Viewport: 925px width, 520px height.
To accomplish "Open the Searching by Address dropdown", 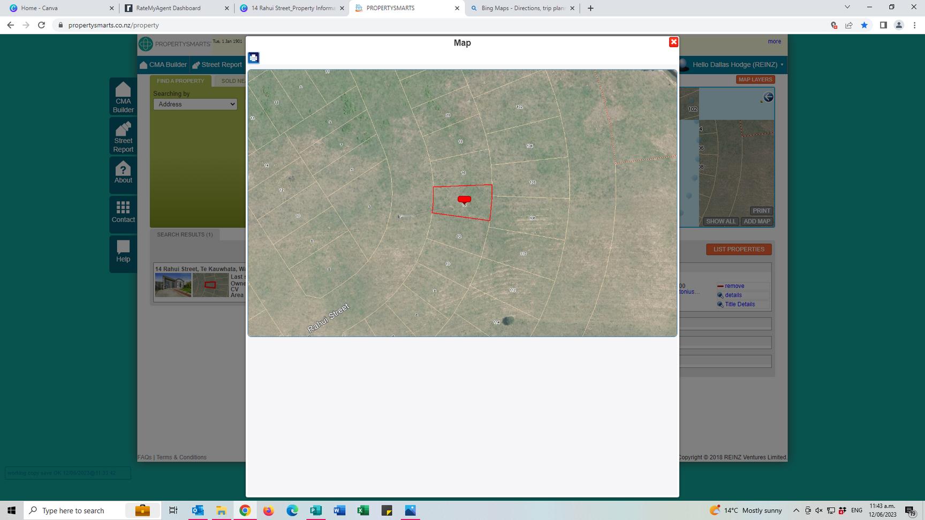I will (x=195, y=104).
